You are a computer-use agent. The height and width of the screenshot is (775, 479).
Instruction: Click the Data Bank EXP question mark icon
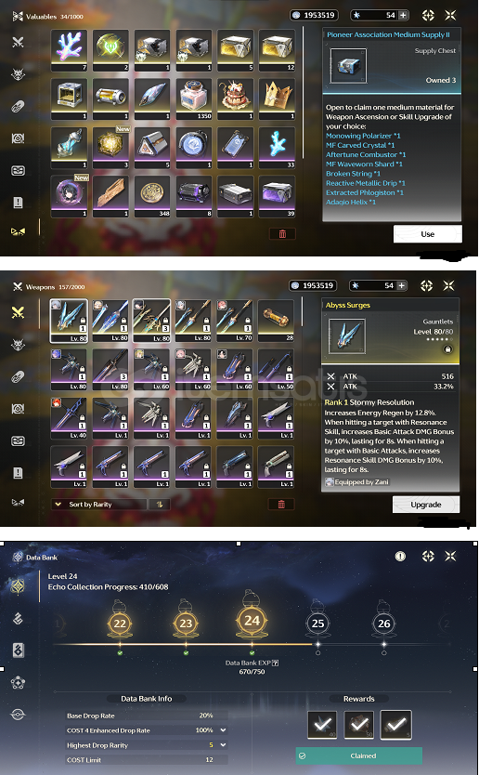[276, 663]
